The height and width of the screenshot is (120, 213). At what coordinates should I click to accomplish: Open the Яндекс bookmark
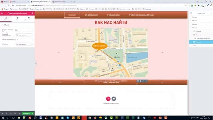[5, 9]
